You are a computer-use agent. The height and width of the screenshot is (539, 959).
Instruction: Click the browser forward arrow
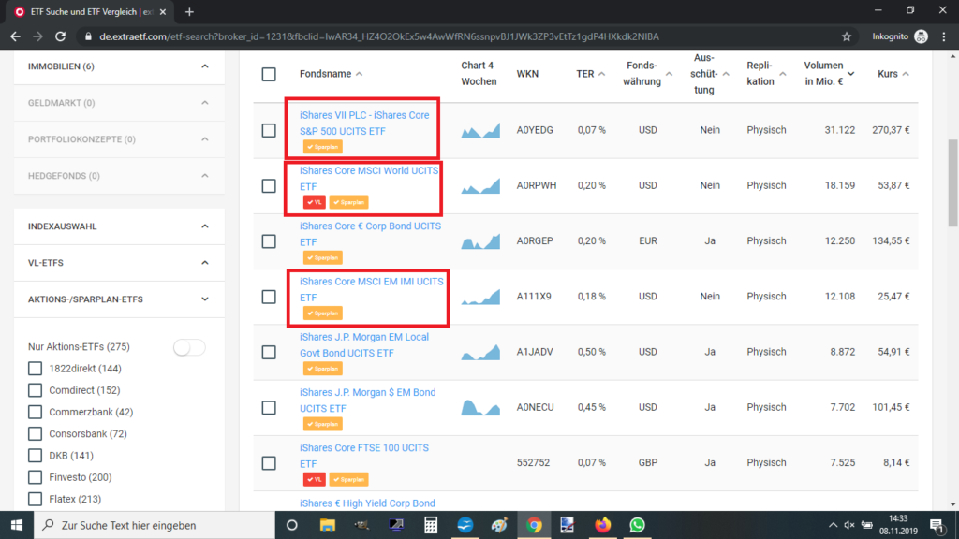[37, 36]
